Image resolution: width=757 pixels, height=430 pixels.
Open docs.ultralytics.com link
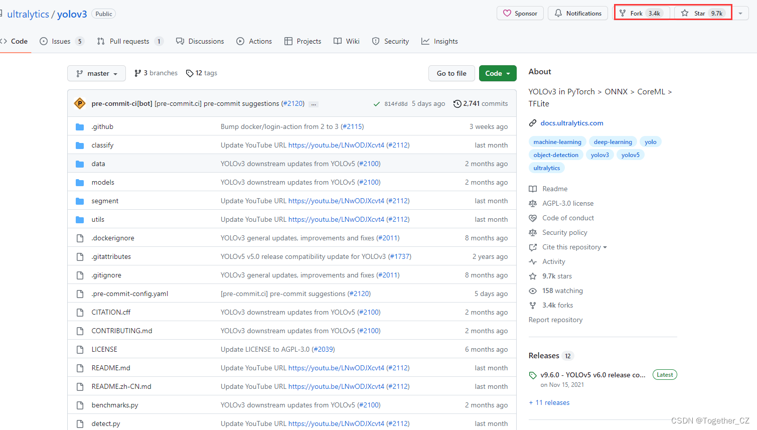point(572,123)
